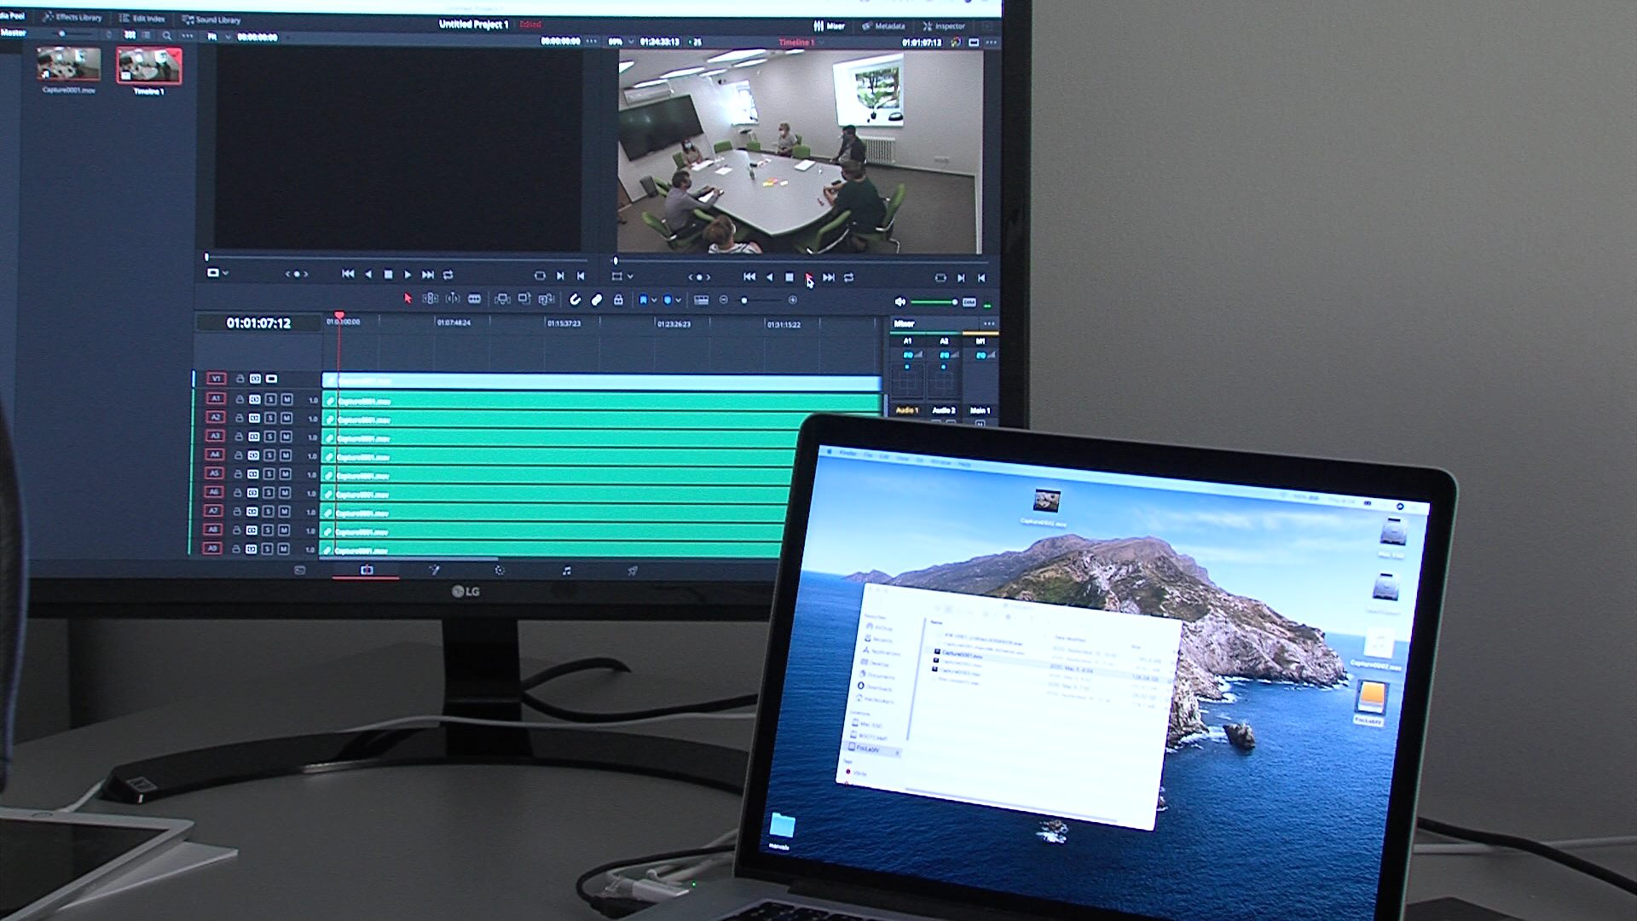This screenshot has height=921, width=1637.
Task: Switch to the Color page
Action: 500,571
